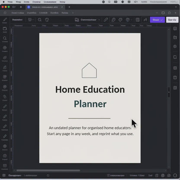Select the pencil tool atop the left sidebar
180x180 pixels.
click(x=5, y=20)
